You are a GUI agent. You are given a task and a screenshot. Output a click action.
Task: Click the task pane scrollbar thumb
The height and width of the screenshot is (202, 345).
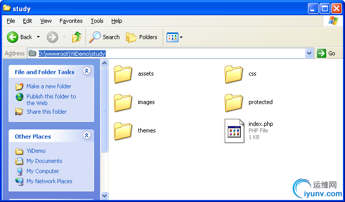coord(104,110)
